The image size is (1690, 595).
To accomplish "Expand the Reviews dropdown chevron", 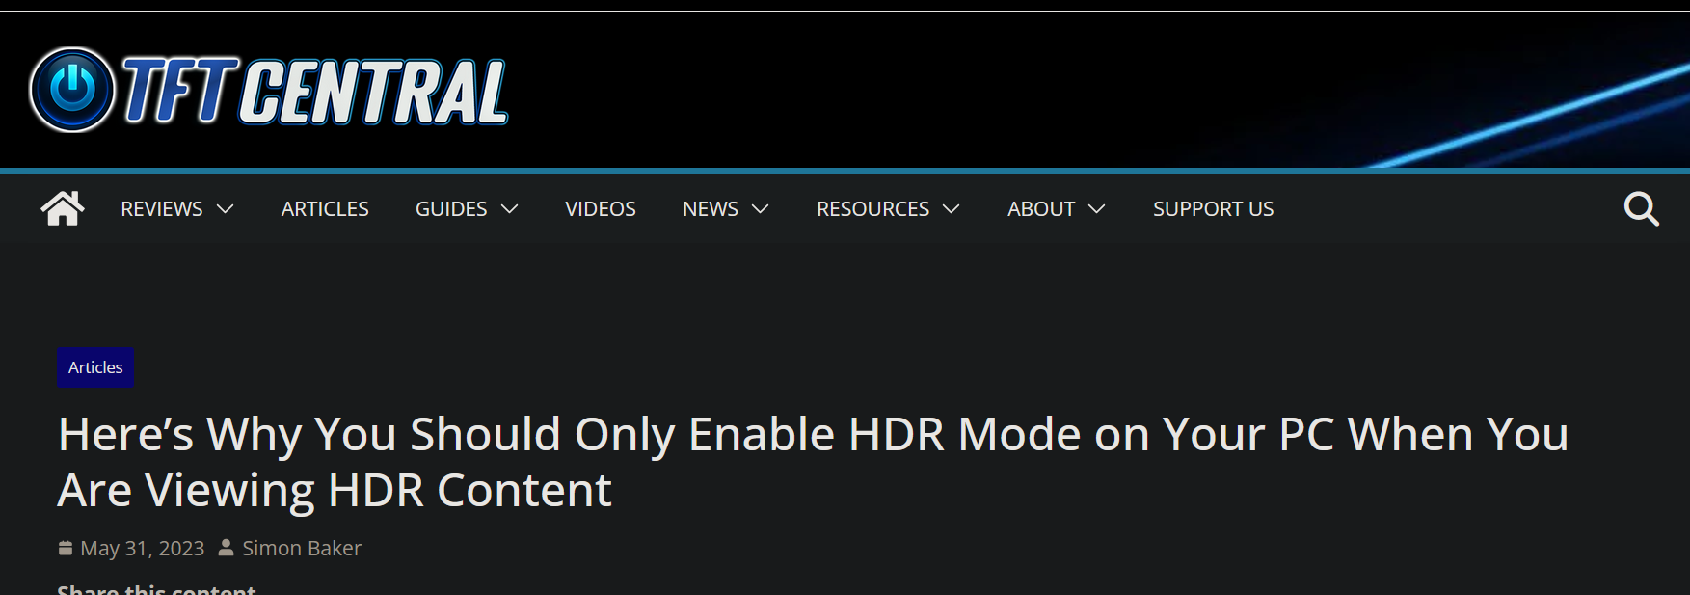I will click(x=226, y=209).
